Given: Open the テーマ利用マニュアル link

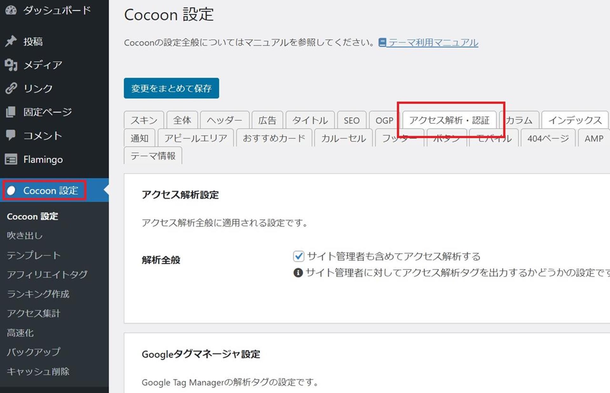Looking at the screenshot, I should [433, 43].
